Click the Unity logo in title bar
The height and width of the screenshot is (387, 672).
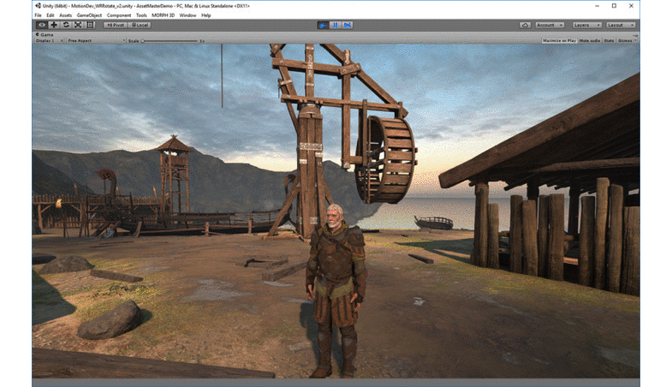pos(38,6)
